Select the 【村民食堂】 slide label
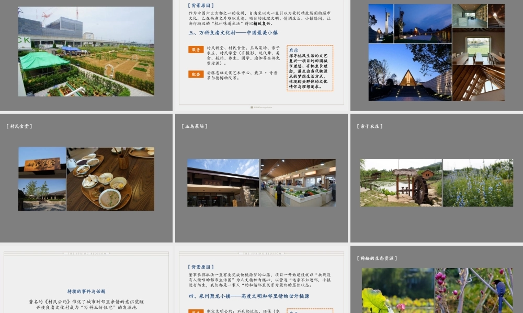Image resolution: width=523 pixels, height=313 pixels. [x=20, y=126]
